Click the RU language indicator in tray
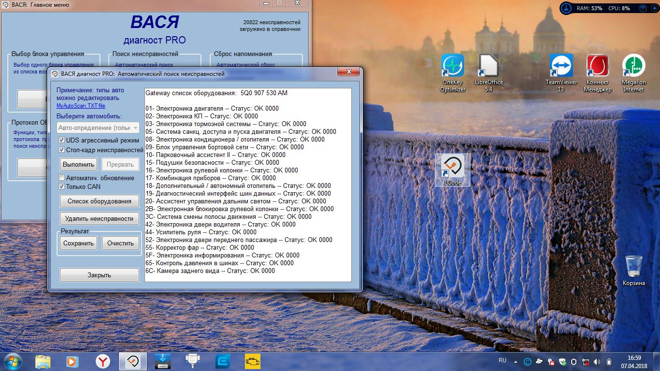 coord(502,361)
